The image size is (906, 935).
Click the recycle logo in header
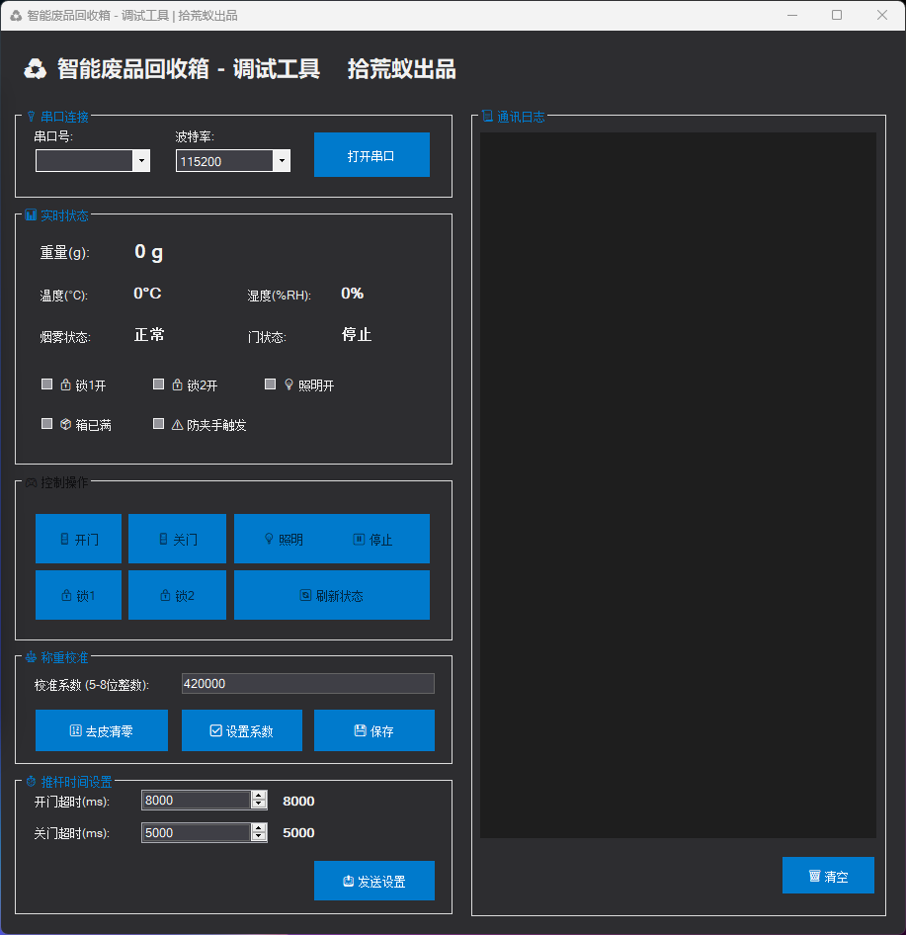tap(36, 68)
